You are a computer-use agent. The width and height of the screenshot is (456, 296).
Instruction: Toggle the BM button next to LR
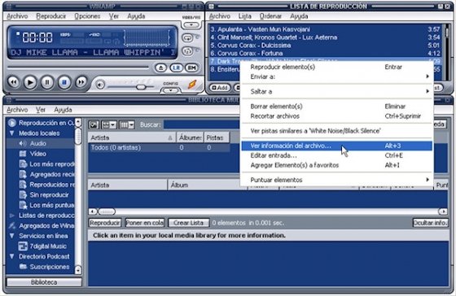[x=191, y=68]
